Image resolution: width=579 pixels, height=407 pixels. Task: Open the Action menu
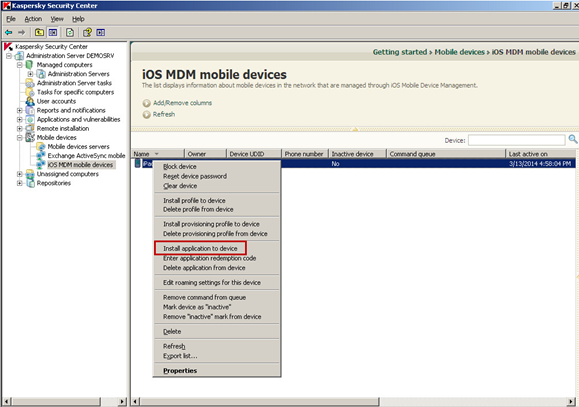click(x=33, y=19)
